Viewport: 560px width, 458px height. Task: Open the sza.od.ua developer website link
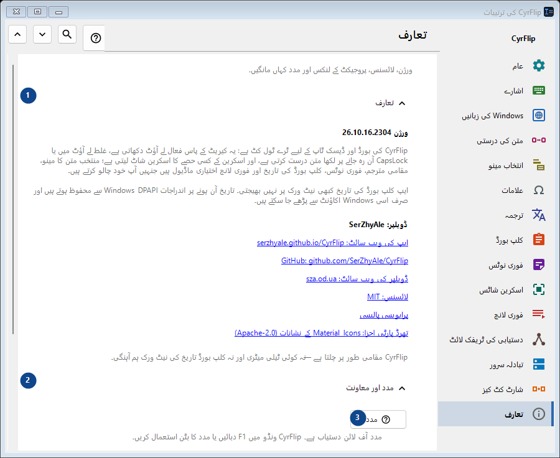pyautogui.click(x=357, y=279)
